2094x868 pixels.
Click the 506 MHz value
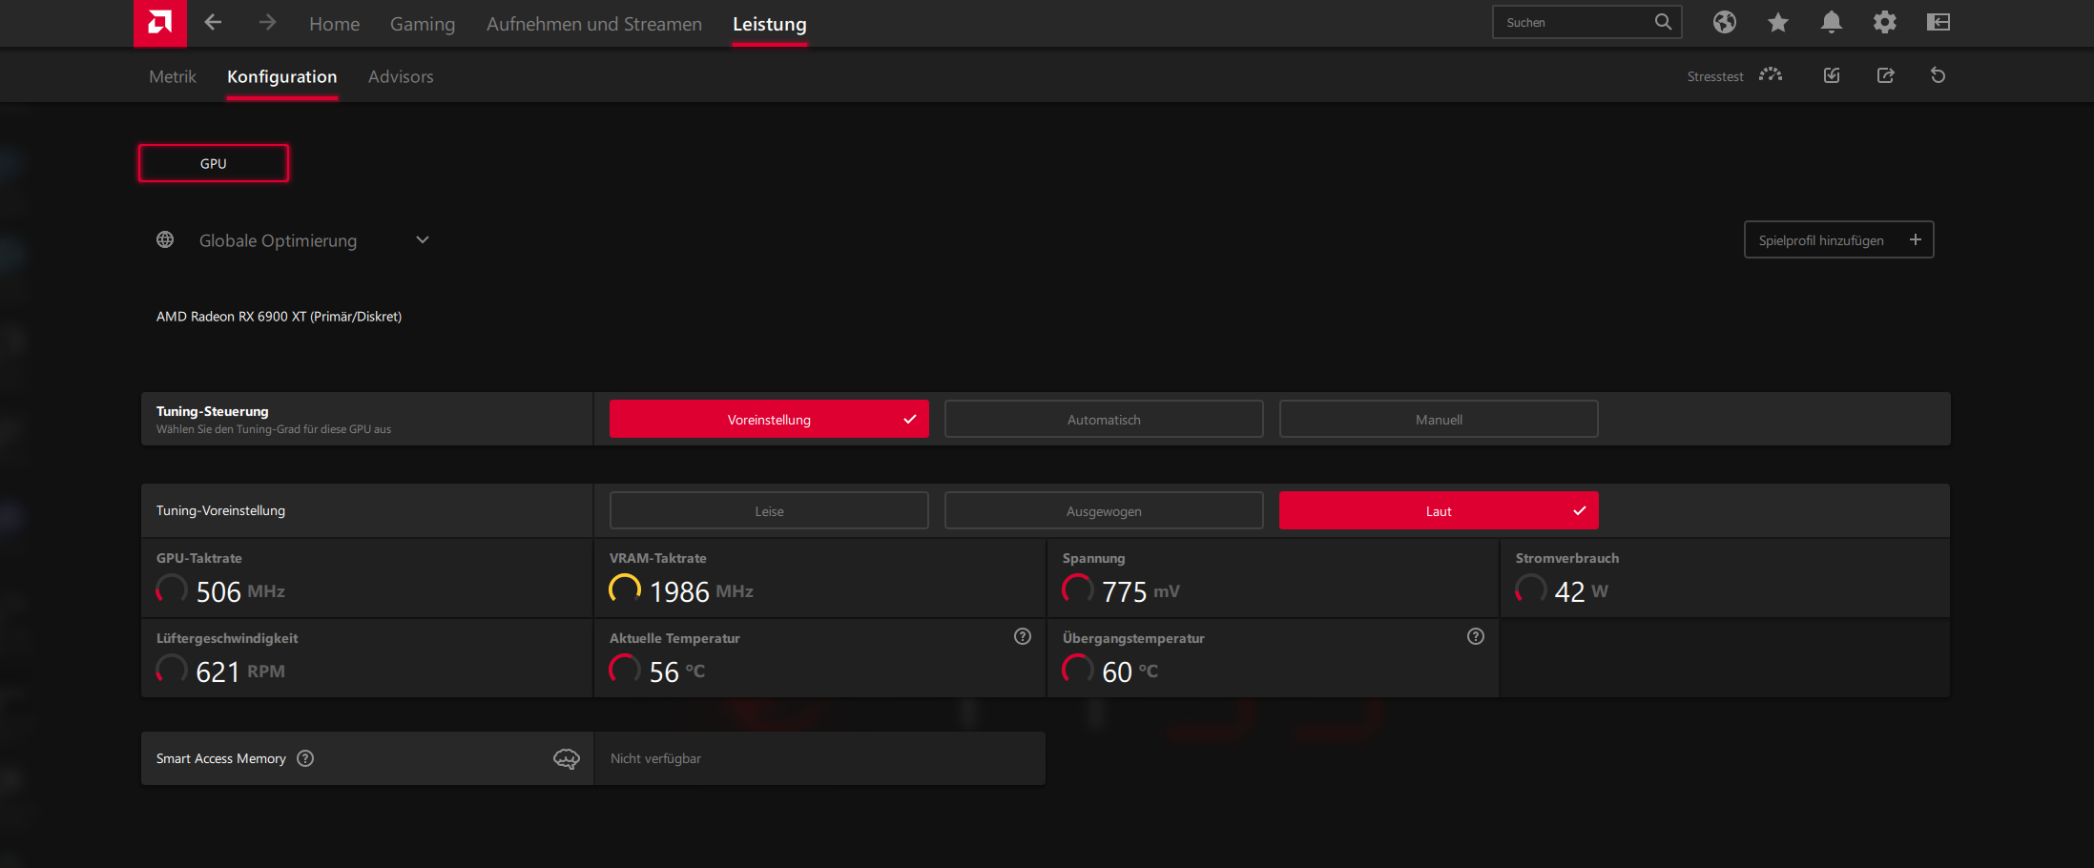[x=240, y=591]
